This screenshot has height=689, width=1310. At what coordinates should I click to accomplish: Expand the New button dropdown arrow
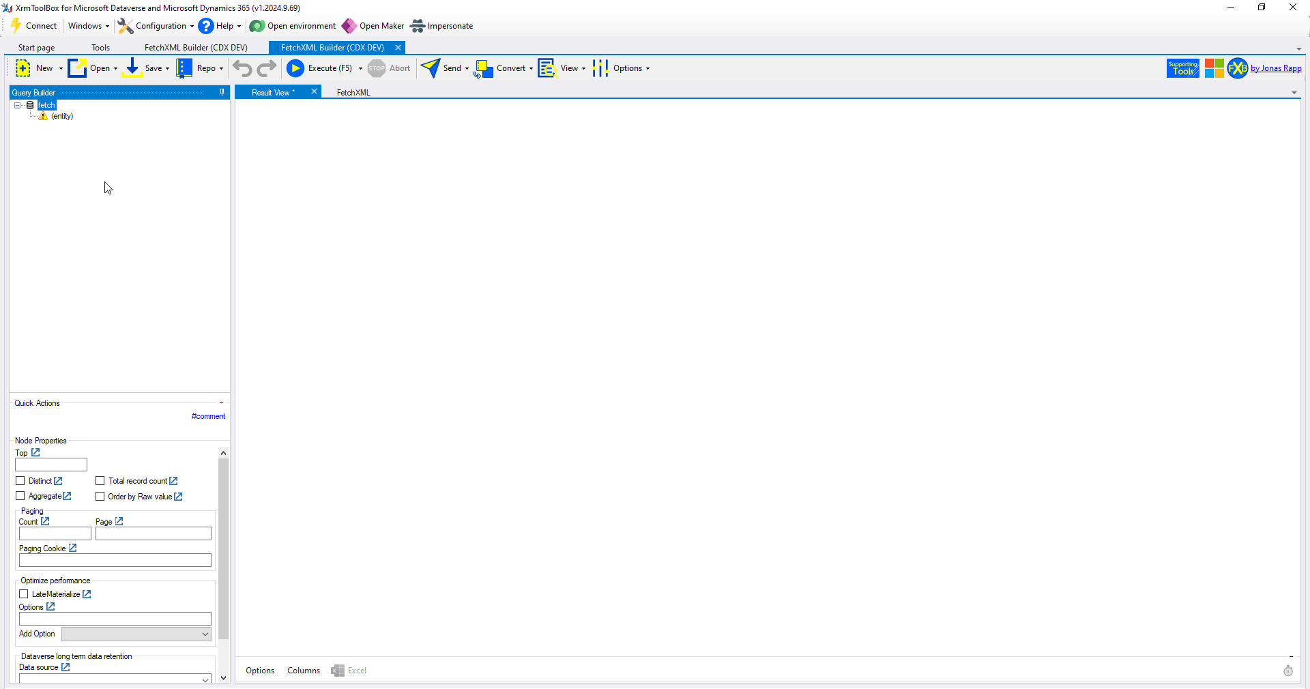coord(61,68)
